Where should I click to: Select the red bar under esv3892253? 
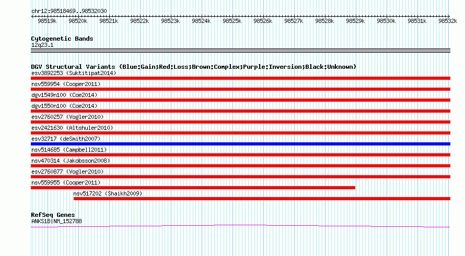(240, 78)
